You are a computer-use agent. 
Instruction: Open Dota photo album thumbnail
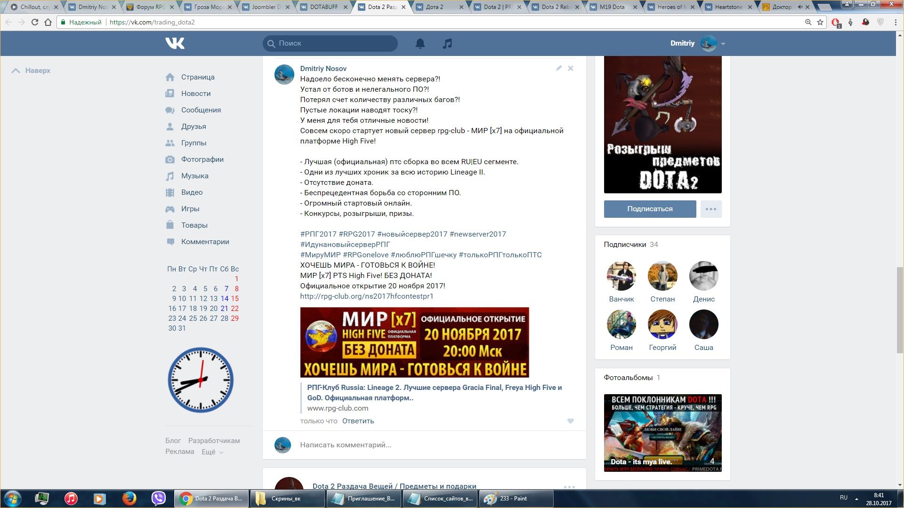pyautogui.click(x=662, y=433)
